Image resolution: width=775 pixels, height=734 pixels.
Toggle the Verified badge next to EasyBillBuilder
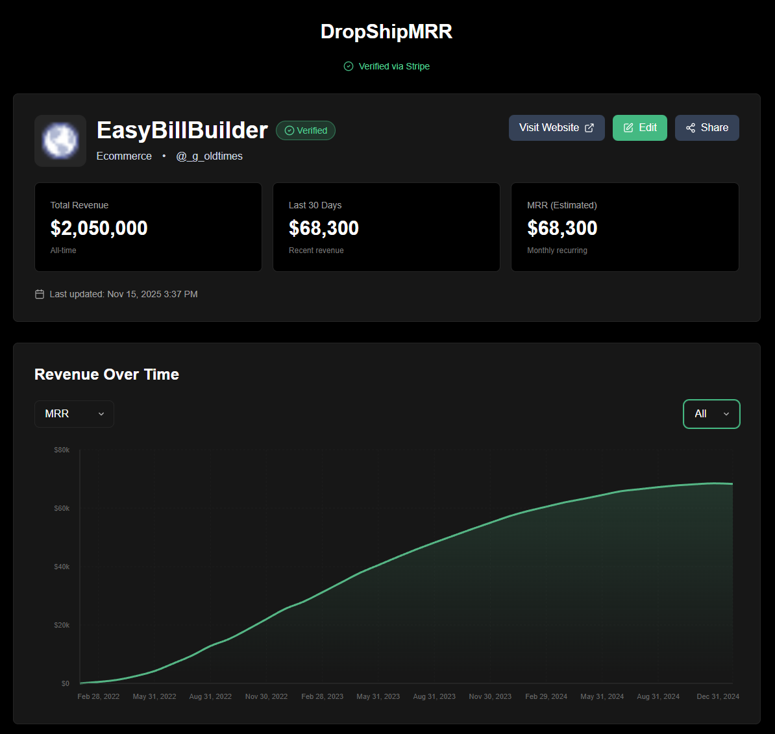306,130
